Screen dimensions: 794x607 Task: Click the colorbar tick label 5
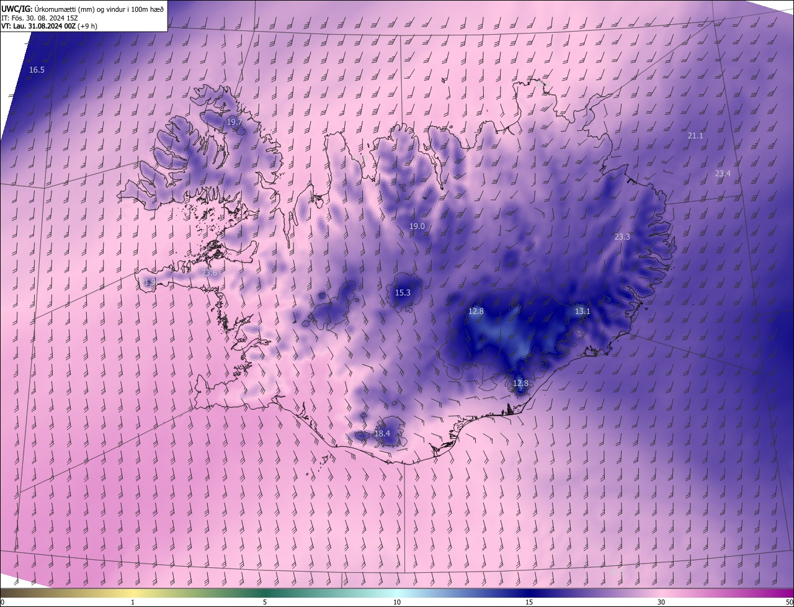(265, 603)
